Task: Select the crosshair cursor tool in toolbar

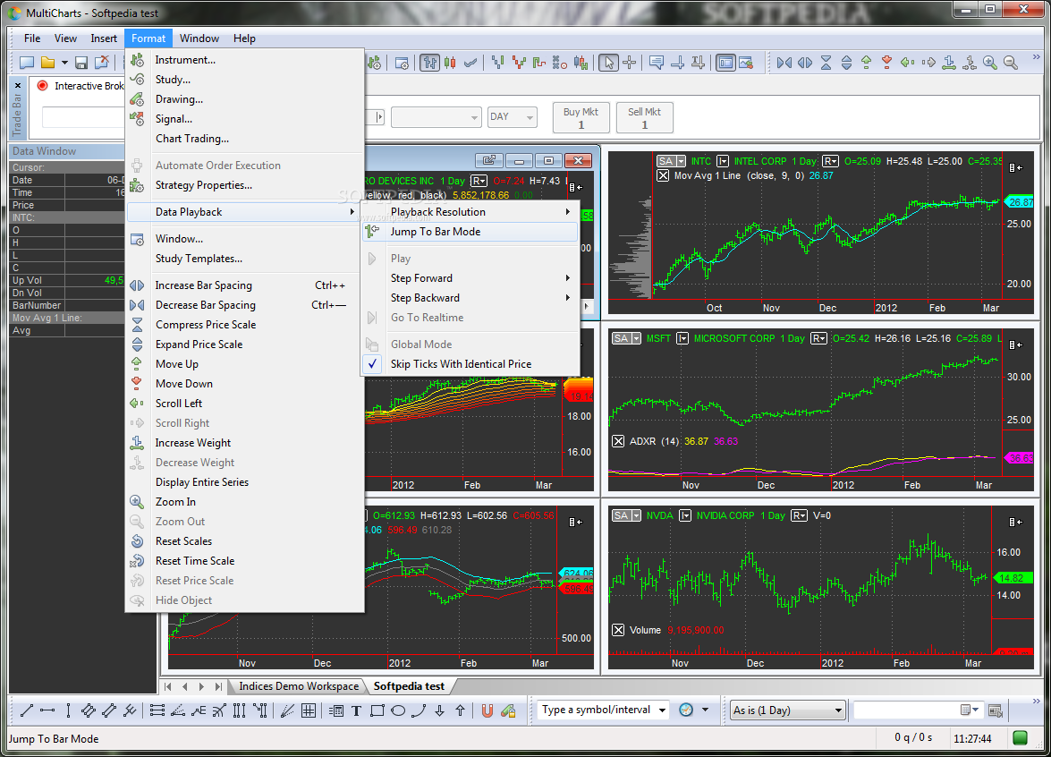Action: [629, 63]
